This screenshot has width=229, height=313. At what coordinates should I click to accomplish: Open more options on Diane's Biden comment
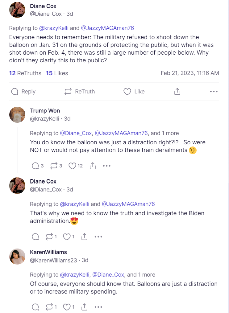(x=98, y=237)
